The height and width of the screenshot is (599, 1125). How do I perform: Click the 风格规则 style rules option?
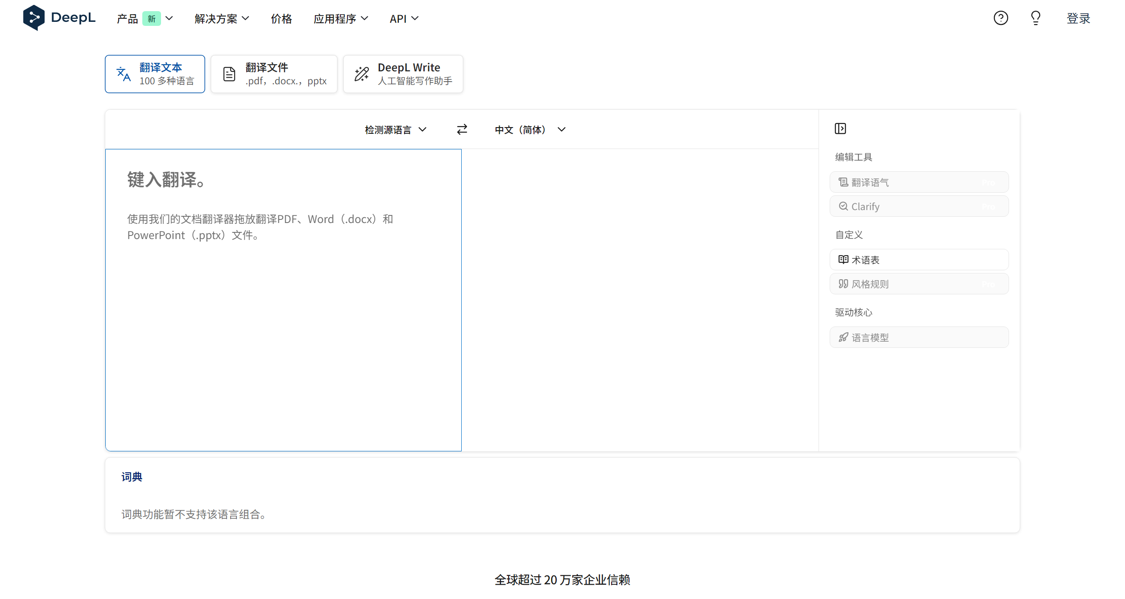tap(918, 284)
